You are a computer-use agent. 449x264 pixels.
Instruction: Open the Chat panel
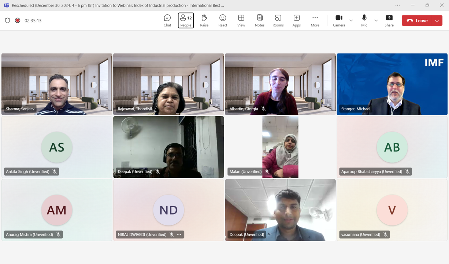tap(167, 21)
